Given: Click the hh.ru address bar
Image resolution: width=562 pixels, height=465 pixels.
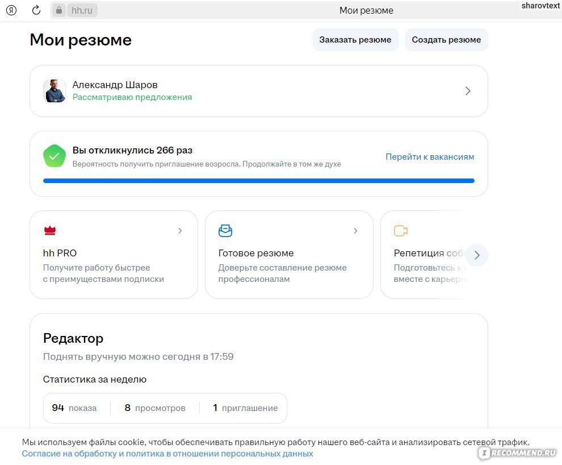Looking at the screenshot, I should 82,10.
